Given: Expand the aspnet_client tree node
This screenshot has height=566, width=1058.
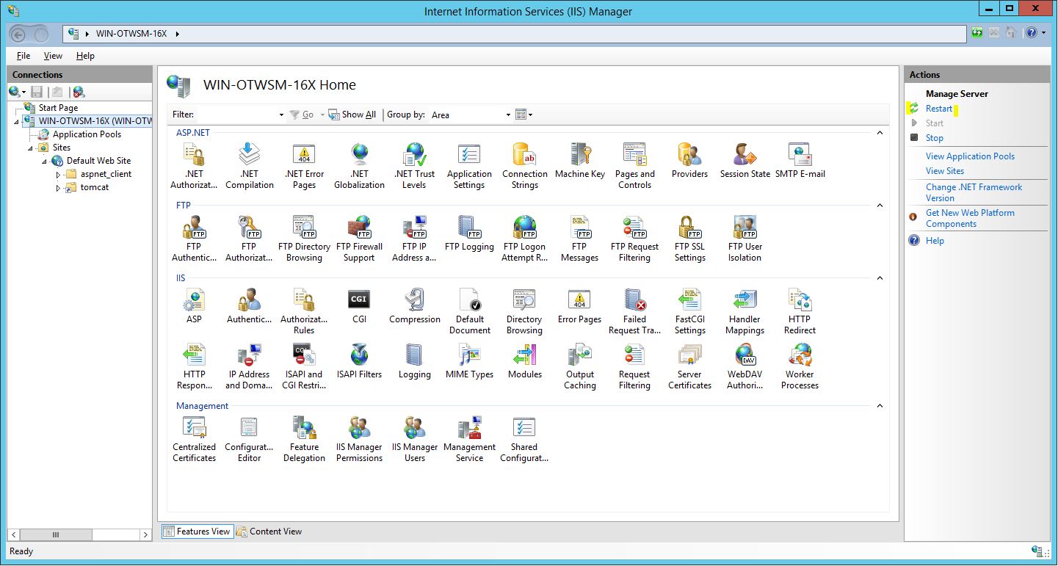Looking at the screenshot, I should (59, 175).
